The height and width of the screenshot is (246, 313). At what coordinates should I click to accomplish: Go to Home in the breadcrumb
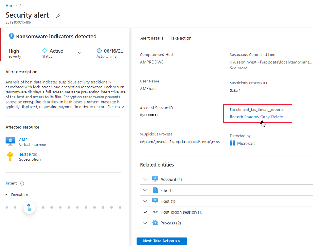[x=11, y=6]
